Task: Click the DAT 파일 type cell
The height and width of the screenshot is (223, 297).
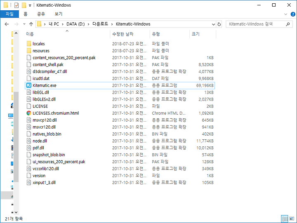Action: click(160, 79)
